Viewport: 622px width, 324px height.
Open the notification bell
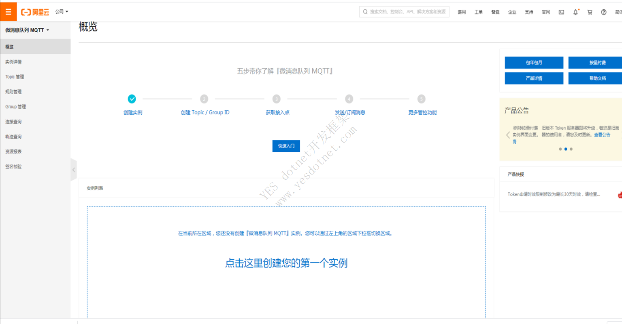point(575,12)
